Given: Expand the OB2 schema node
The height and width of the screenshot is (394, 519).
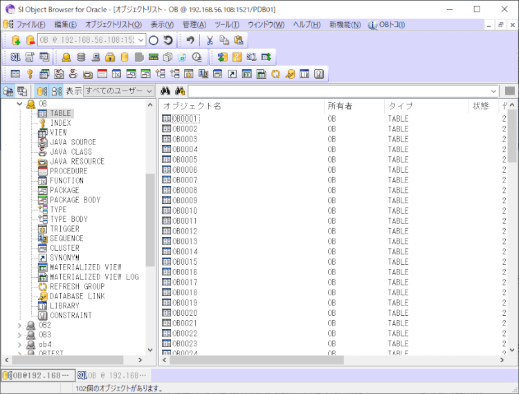Looking at the screenshot, I should [19, 325].
